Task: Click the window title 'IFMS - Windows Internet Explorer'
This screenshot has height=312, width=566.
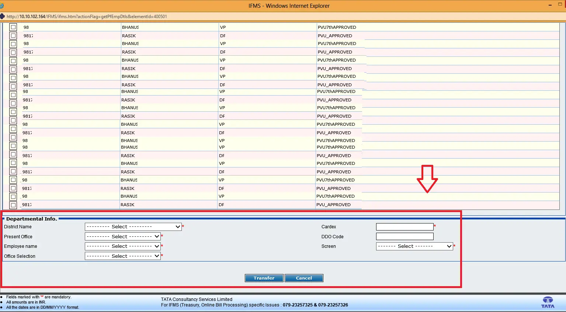Action: pos(289,6)
